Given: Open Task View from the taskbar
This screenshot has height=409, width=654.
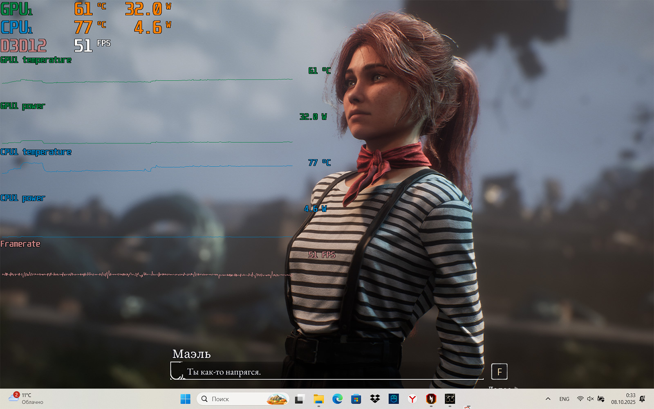Looking at the screenshot, I should click(300, 399).
